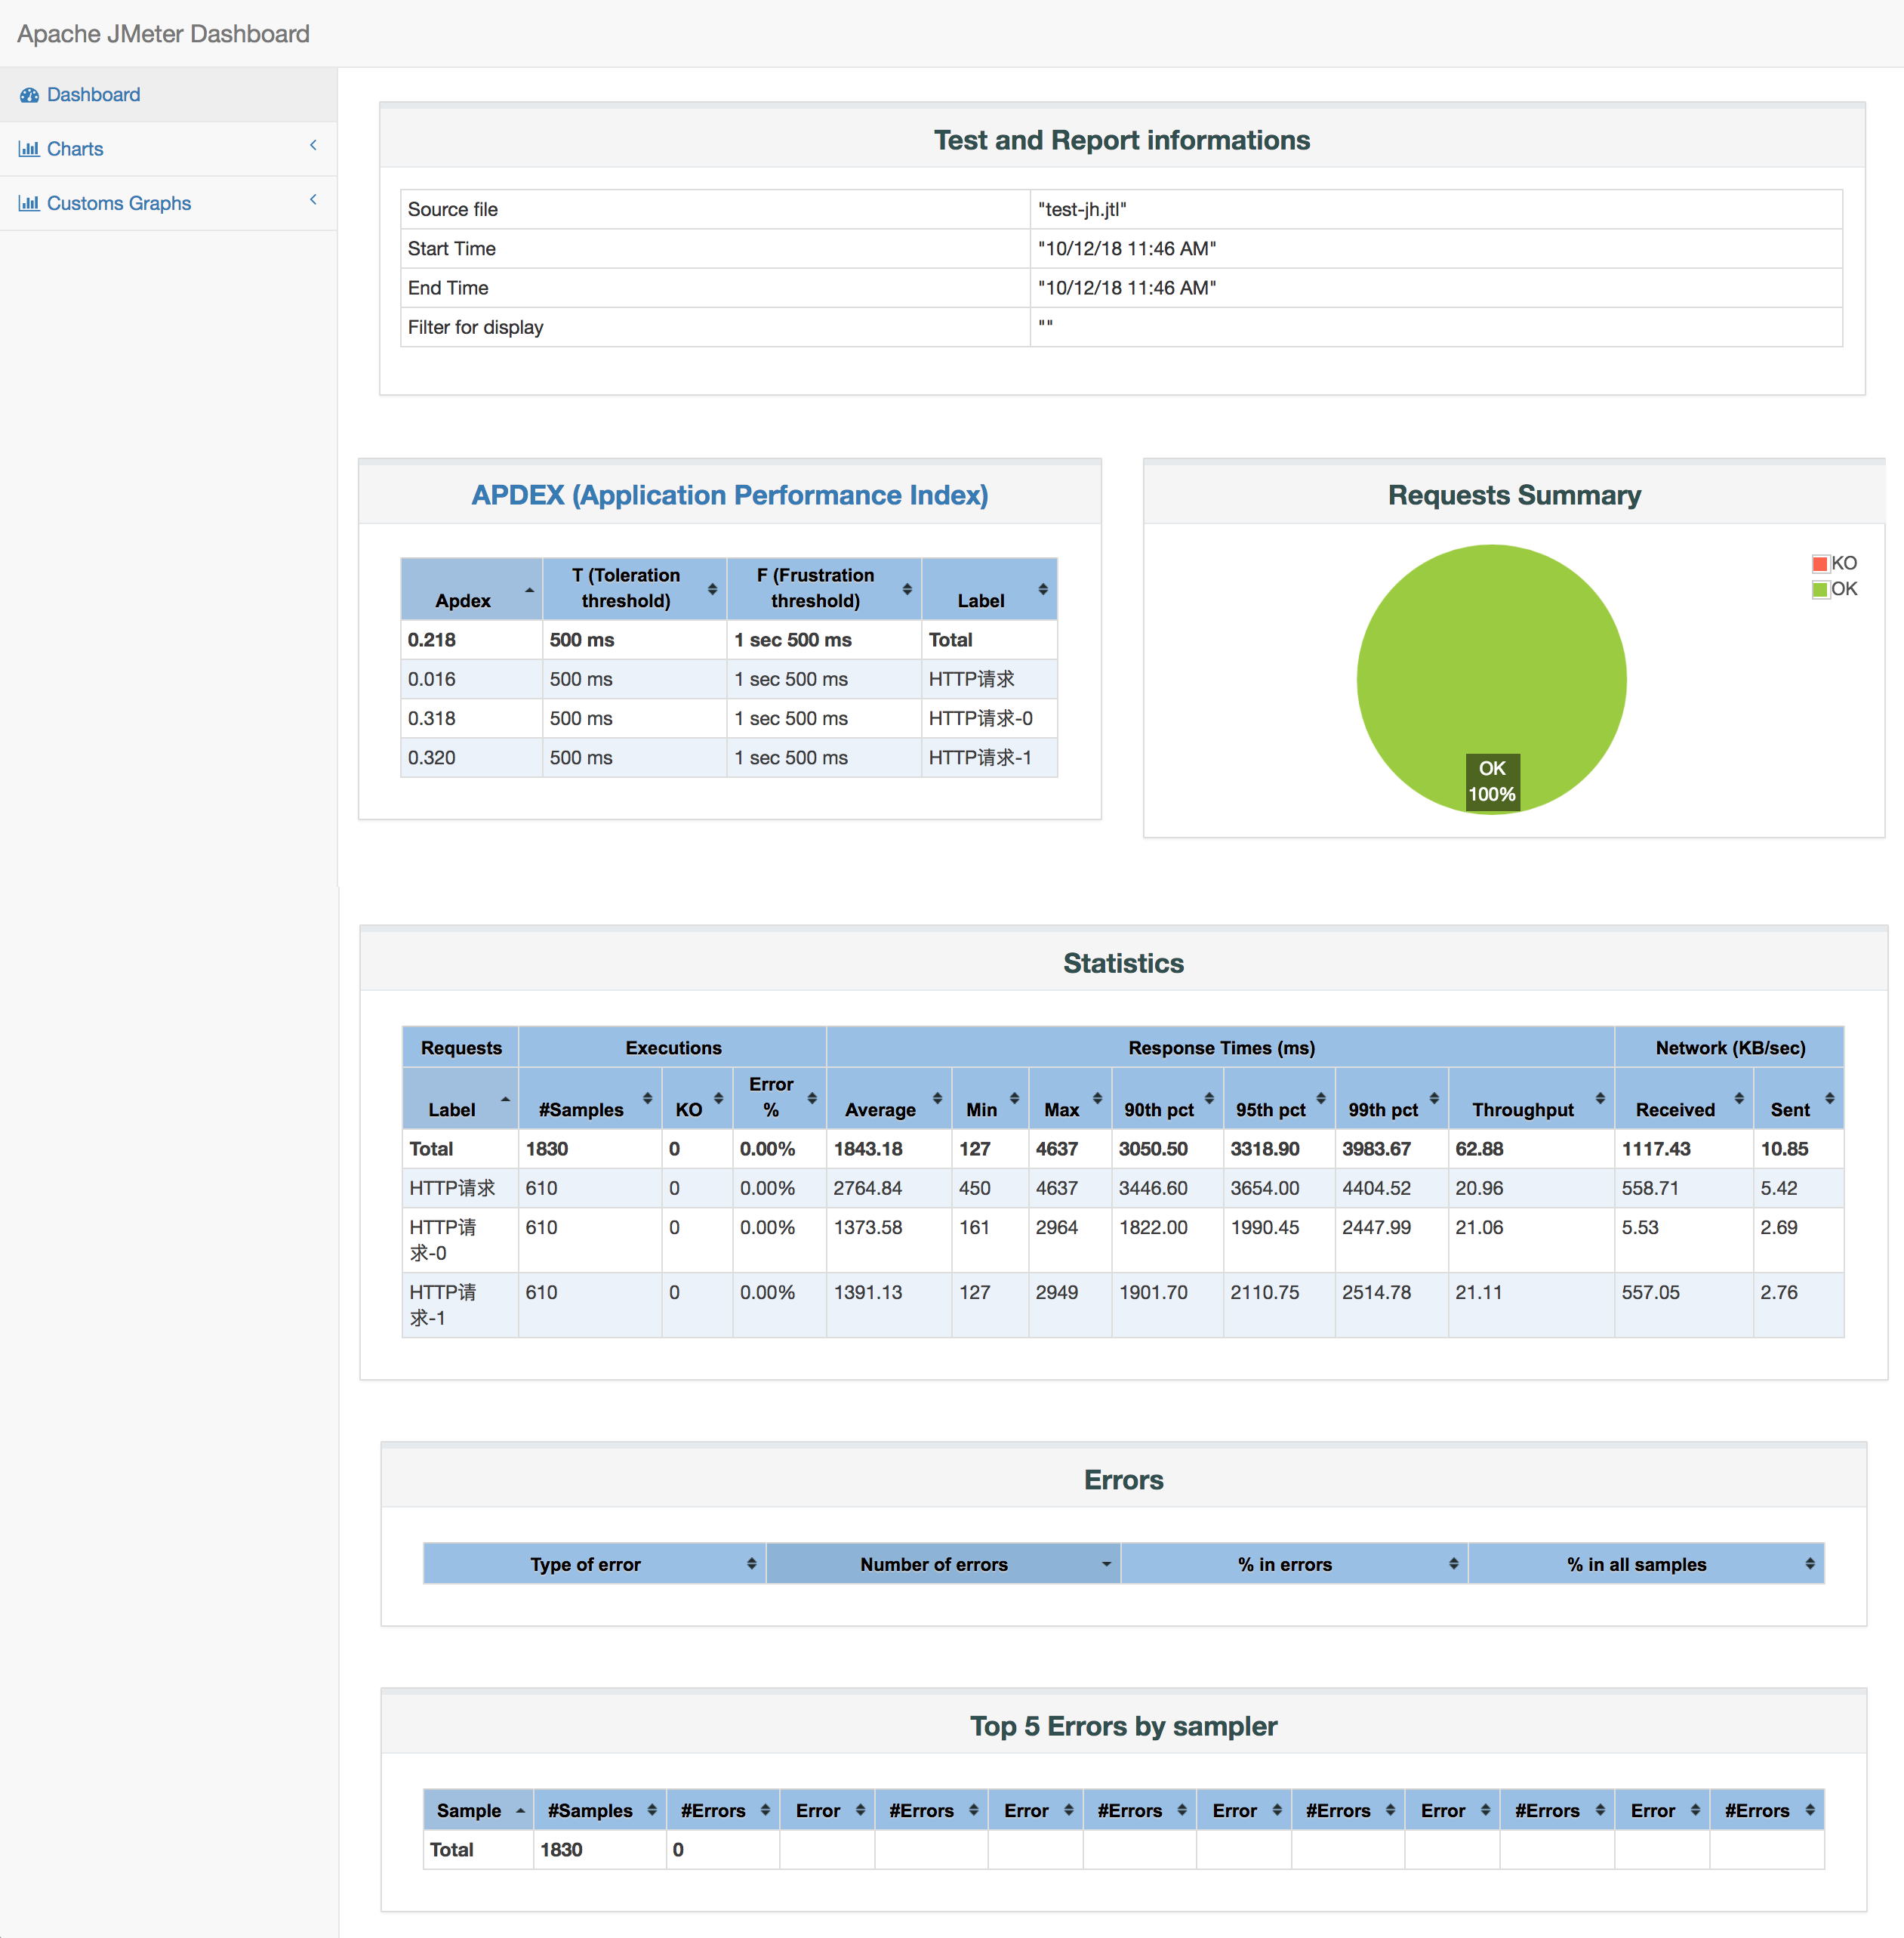Sort APDEX table by F (Frustration threshold)

(x=825, y=589)
